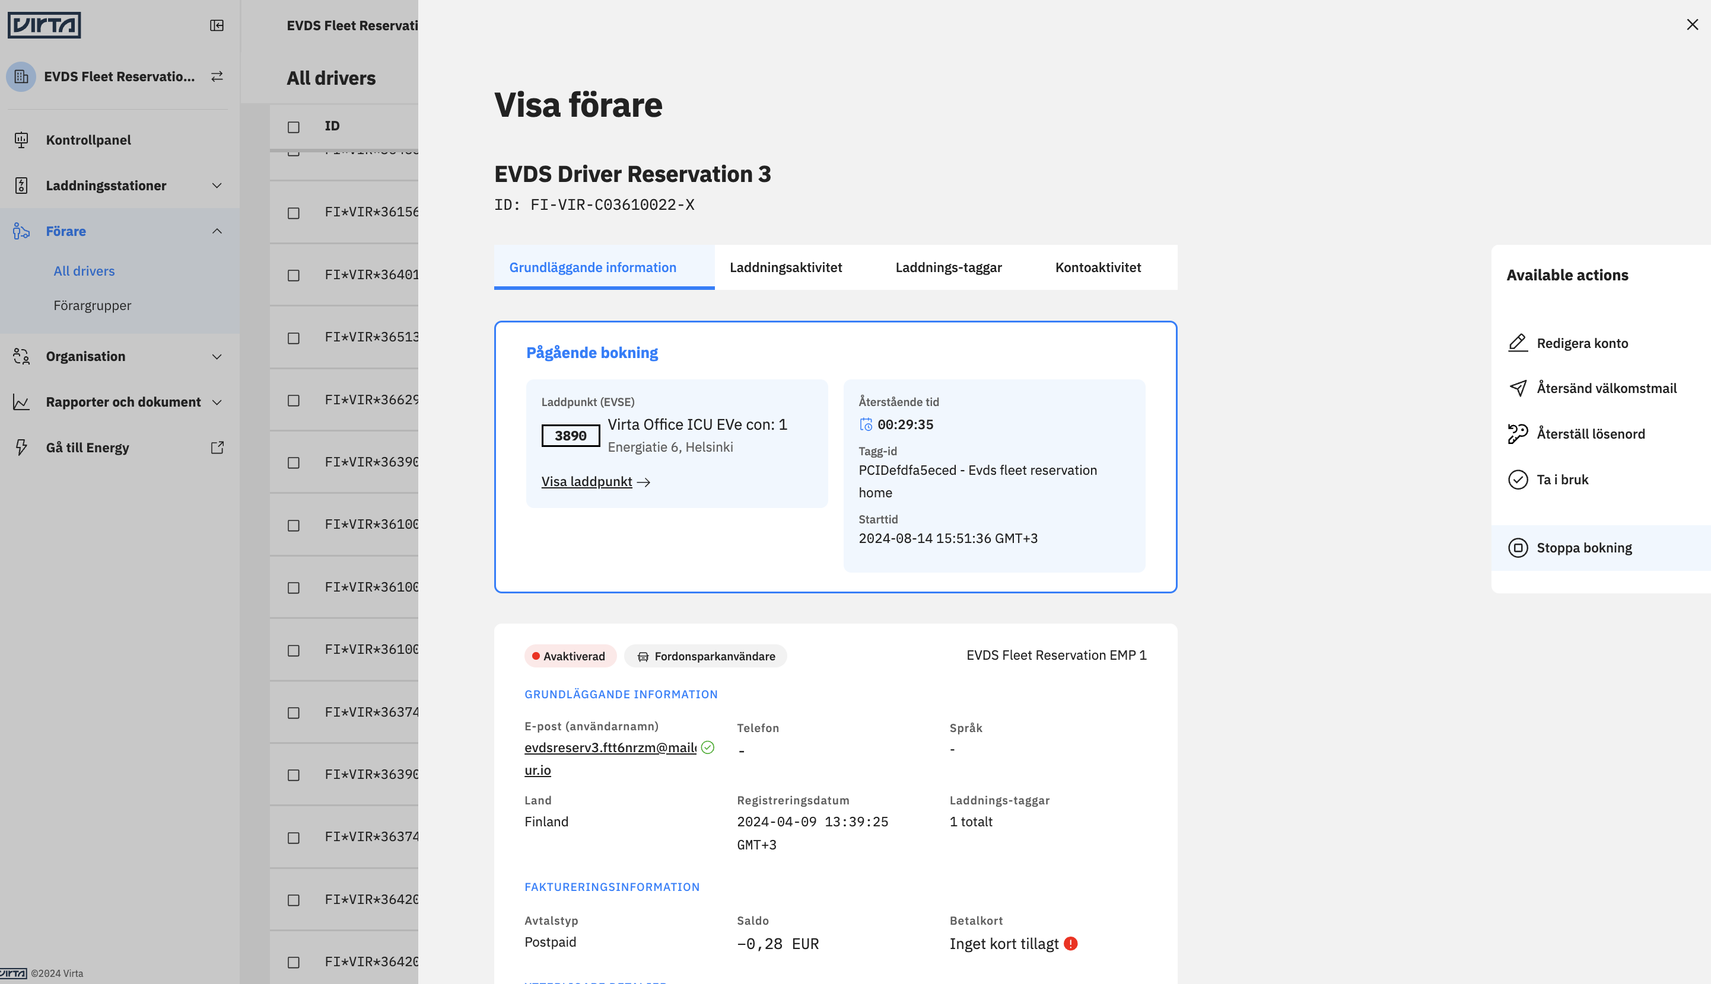Click the EVDS Fleet organisation building icon

pyautogui.click(x=21, y=76)
